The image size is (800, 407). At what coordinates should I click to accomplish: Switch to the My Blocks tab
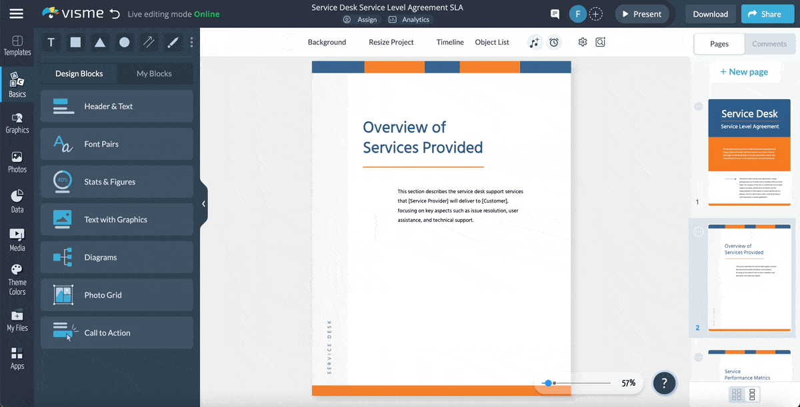[x=155, y=73]
